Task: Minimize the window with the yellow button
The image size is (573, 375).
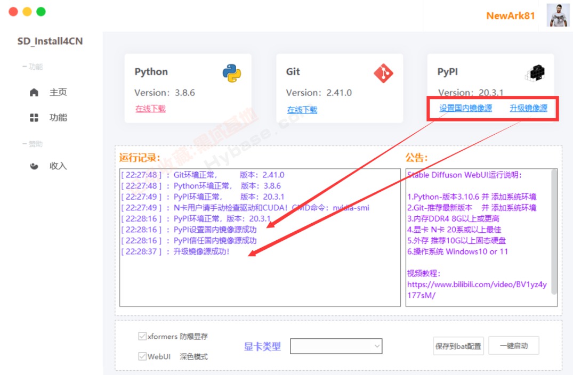Action: tap(27, 12)
